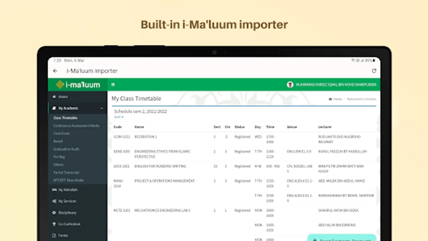Reload the importer page with refresh icon

[374, 71]
